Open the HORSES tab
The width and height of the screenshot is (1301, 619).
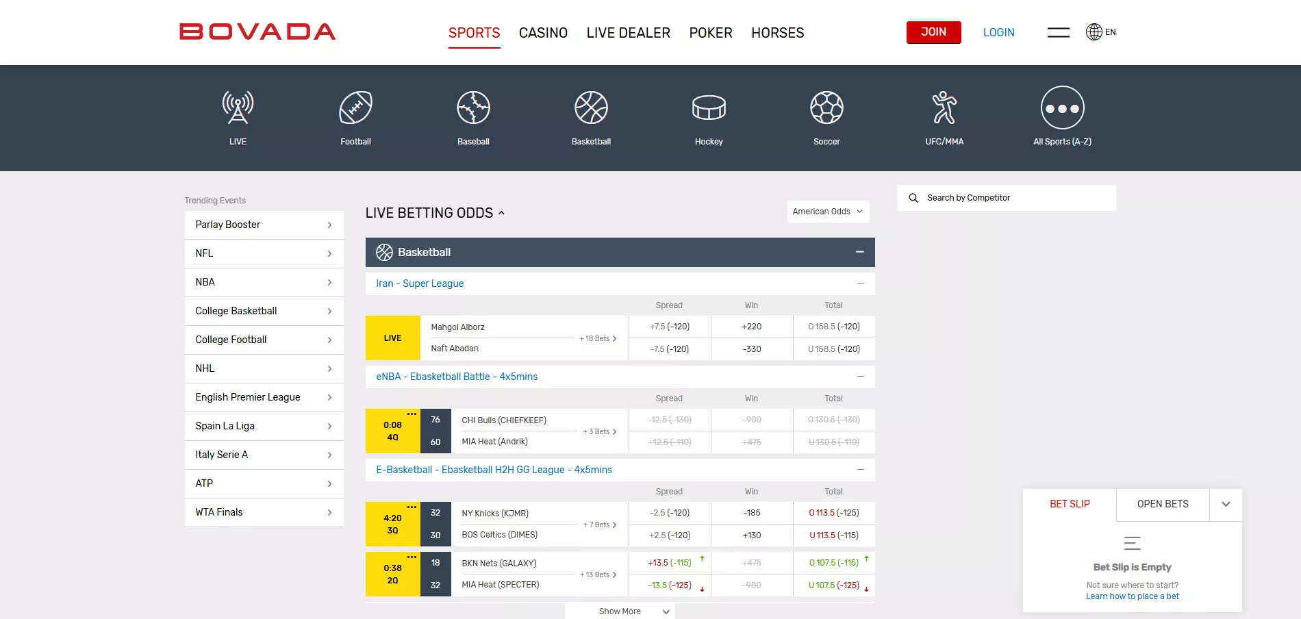pyautogui.click(x=778, y=33)
